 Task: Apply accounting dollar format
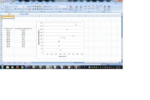56,9
